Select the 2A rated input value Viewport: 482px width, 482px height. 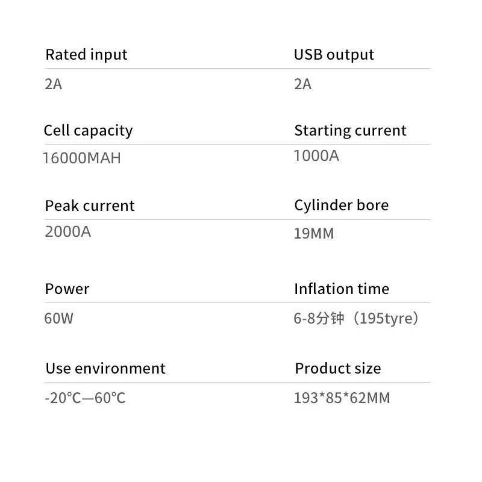pos(53,84)
